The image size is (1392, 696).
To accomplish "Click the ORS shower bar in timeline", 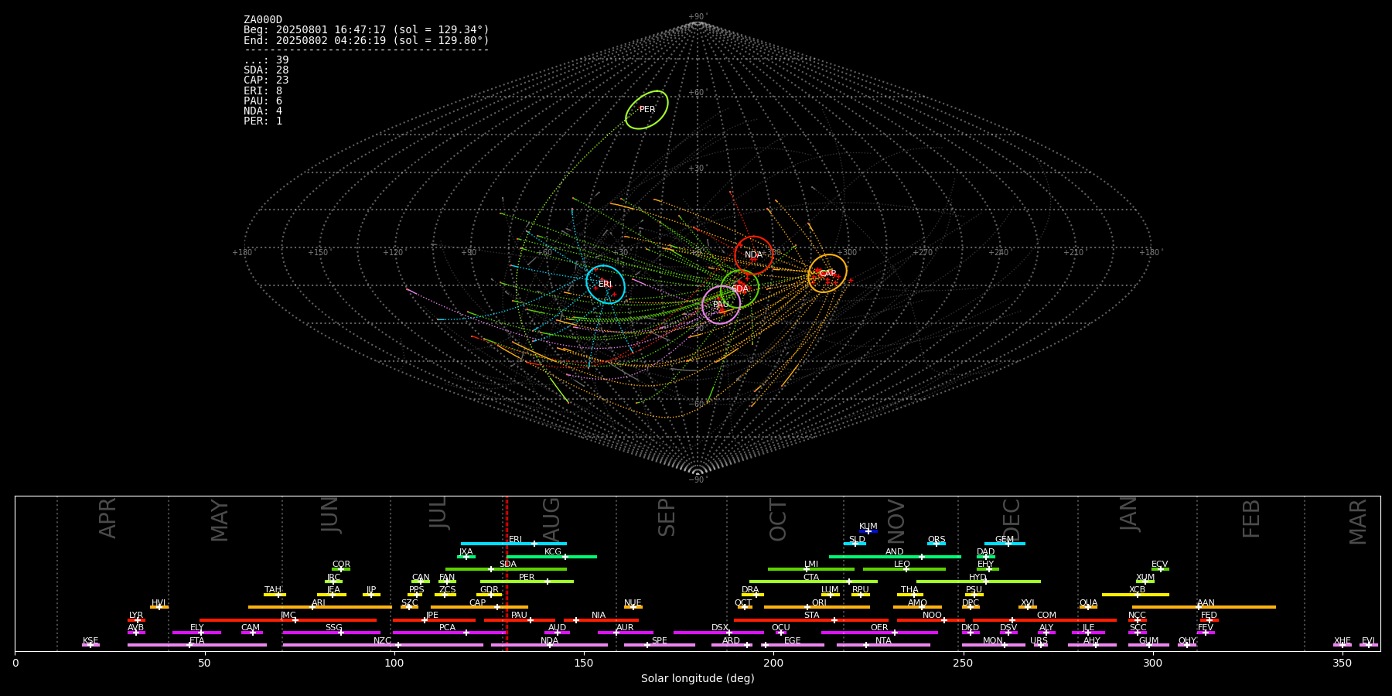I will click(x=937, y=544).
